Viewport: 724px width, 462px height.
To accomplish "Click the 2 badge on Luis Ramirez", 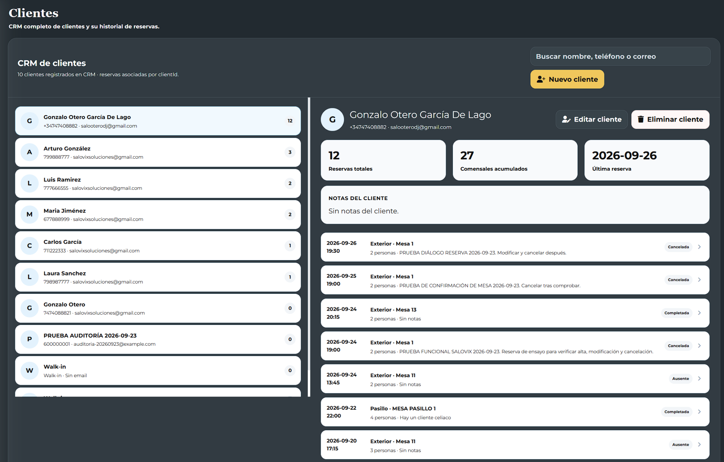I will [290, 183].
